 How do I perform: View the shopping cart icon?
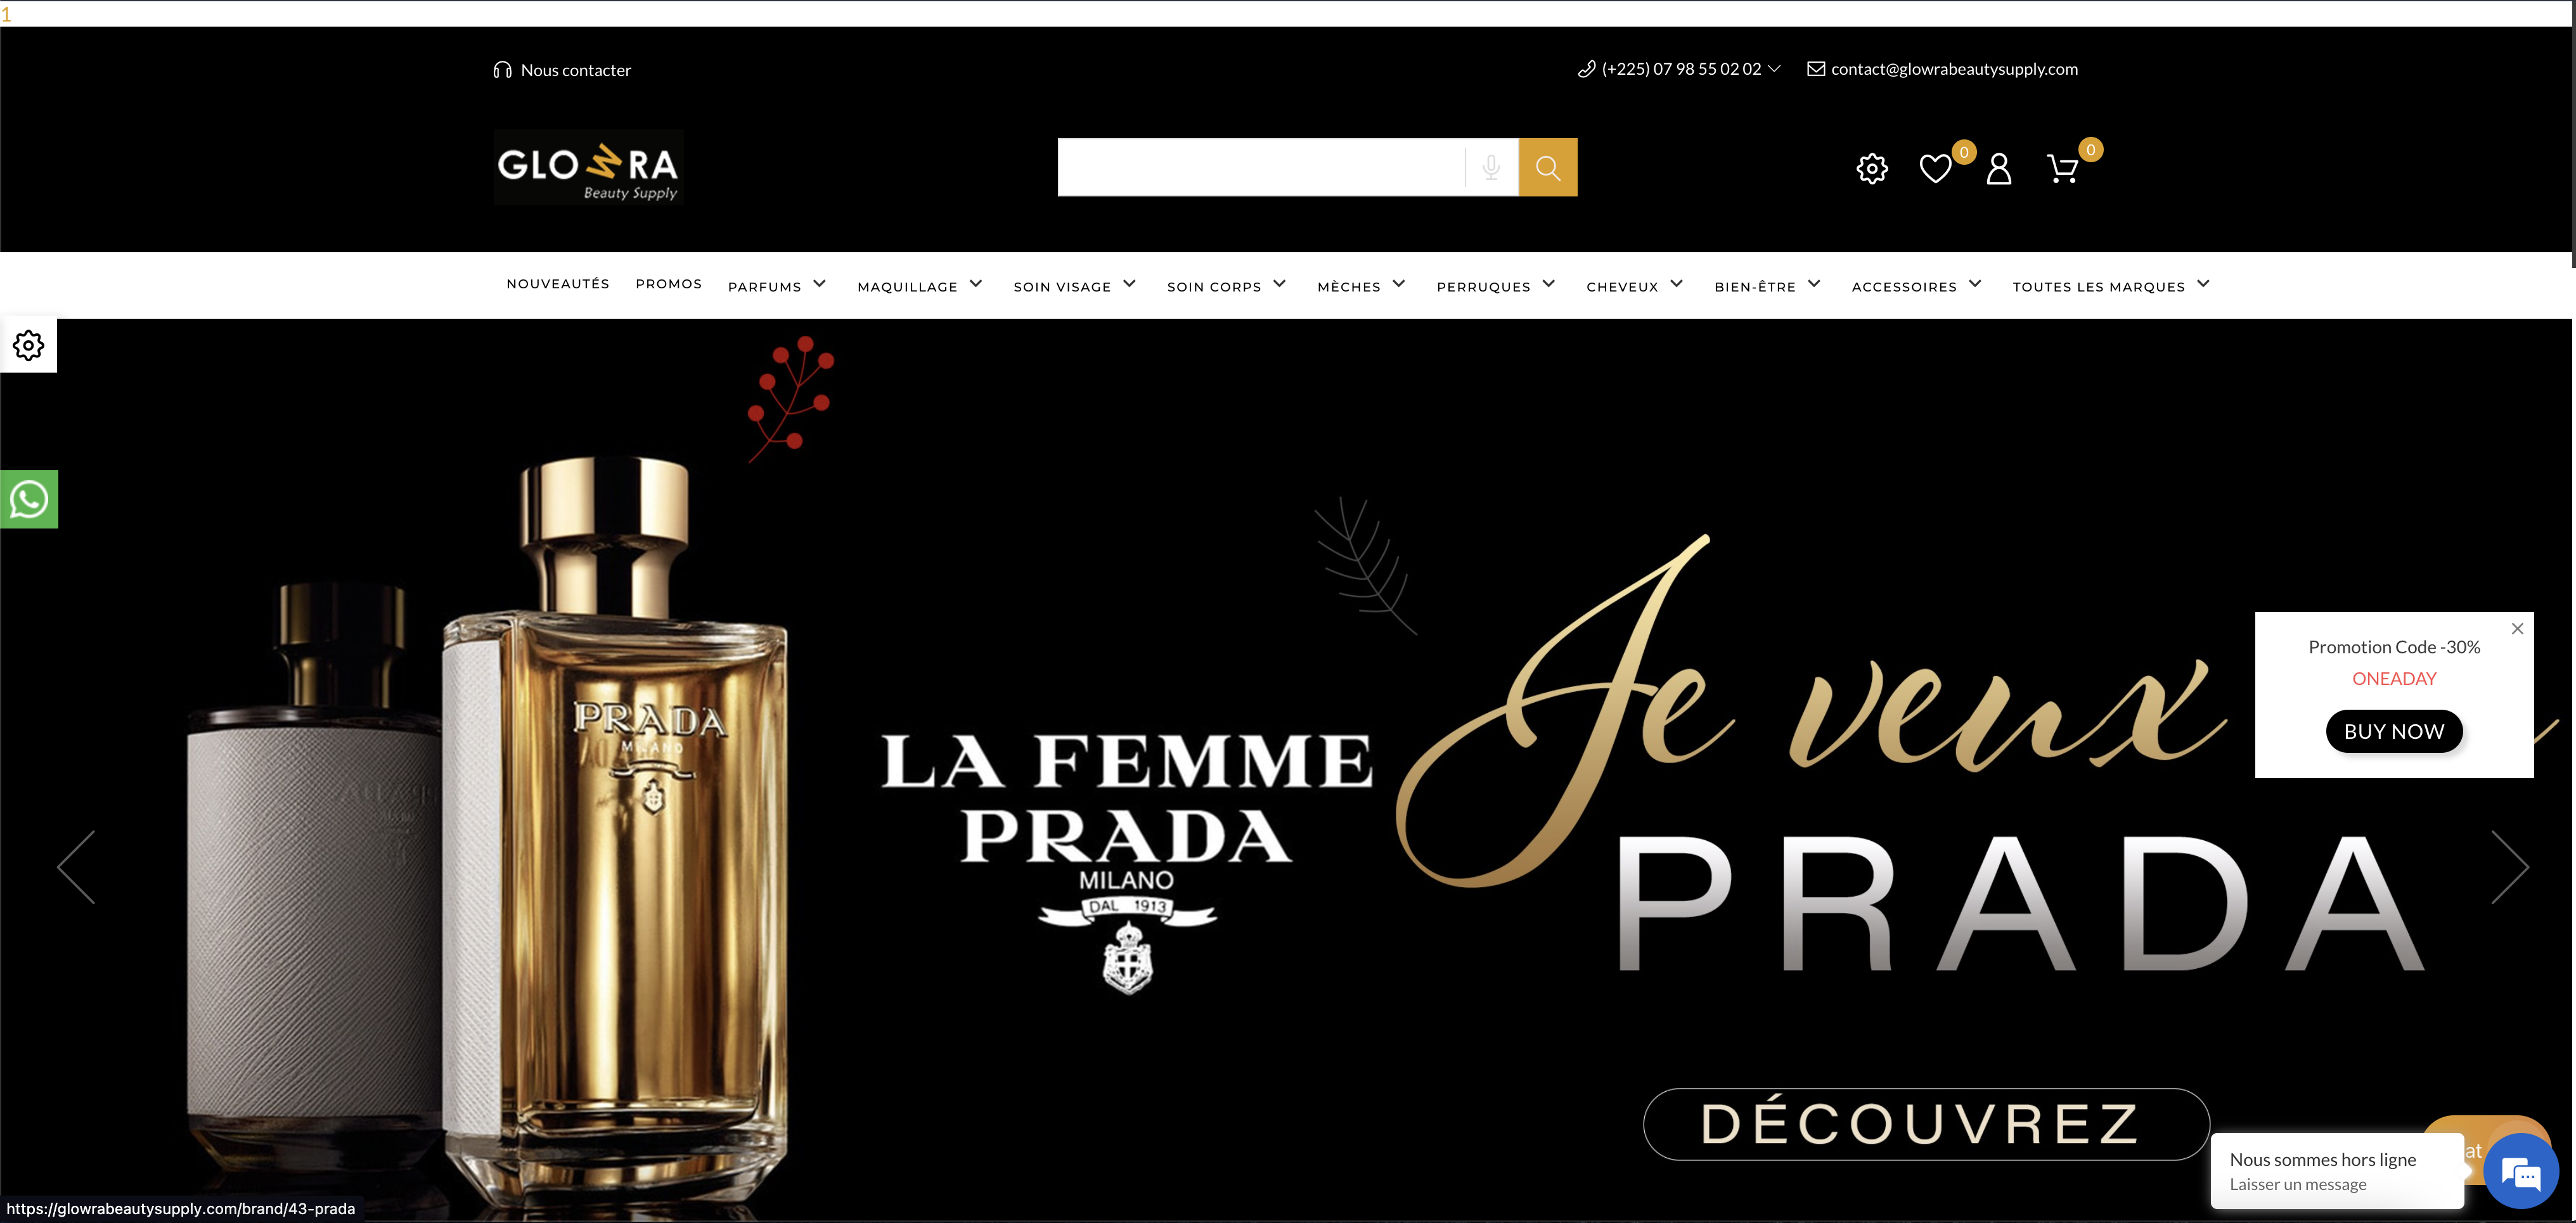coord(2062,168)
